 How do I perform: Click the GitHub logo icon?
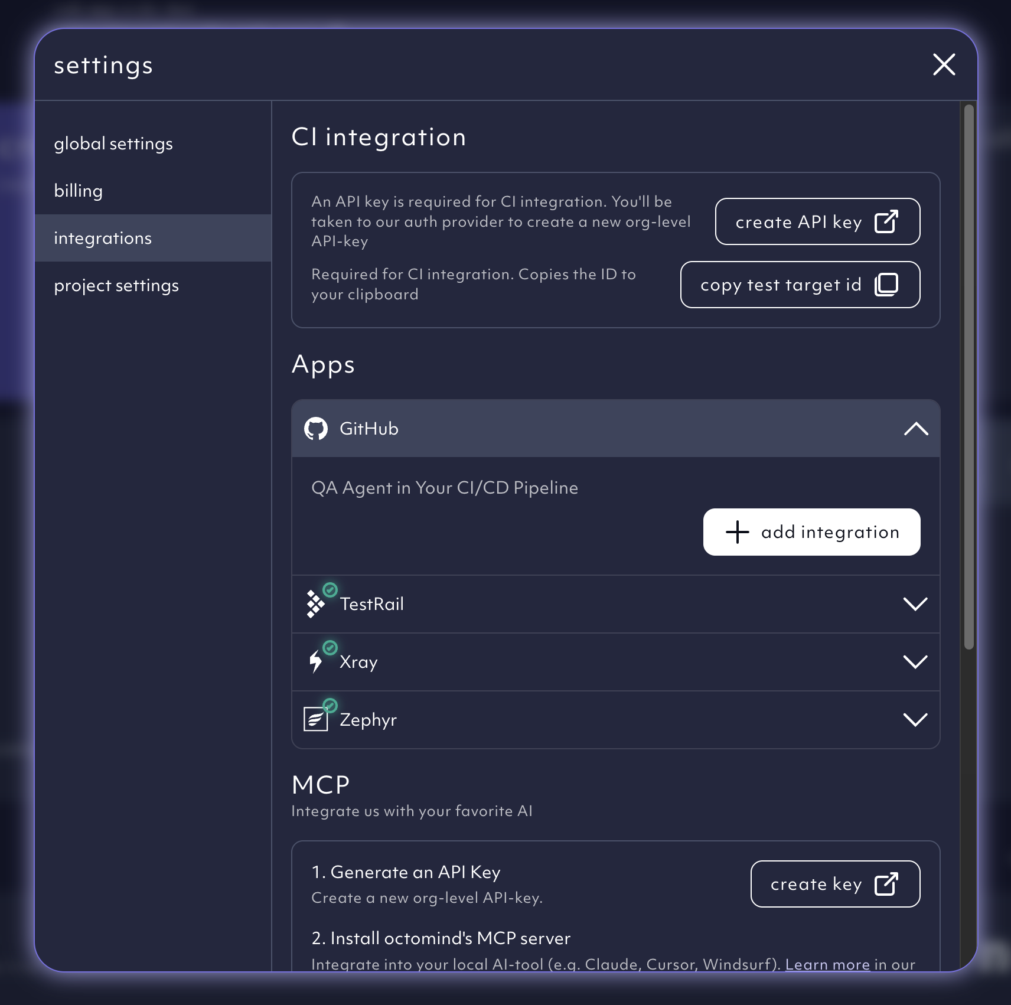tap(317, 429)
